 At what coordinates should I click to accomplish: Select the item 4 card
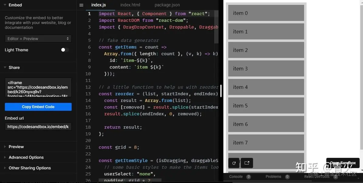266,87
